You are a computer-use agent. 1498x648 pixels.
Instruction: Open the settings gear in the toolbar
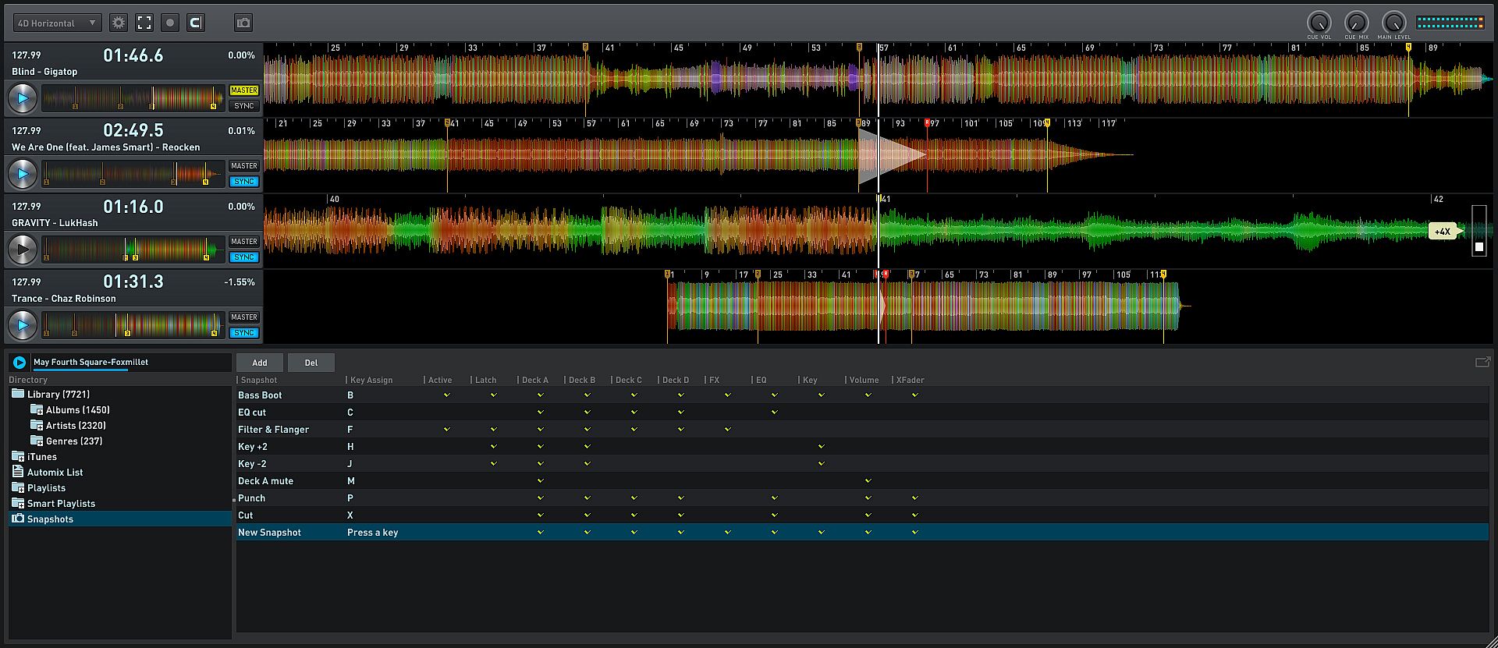(x=119, y=23)
